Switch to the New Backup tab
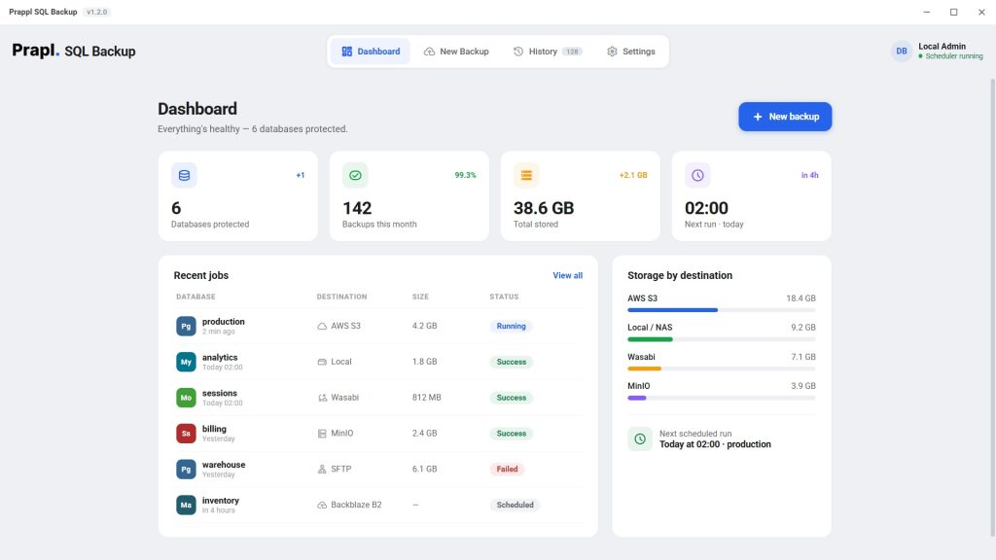Screen dimensions: 996x560 tap(456, 52)
